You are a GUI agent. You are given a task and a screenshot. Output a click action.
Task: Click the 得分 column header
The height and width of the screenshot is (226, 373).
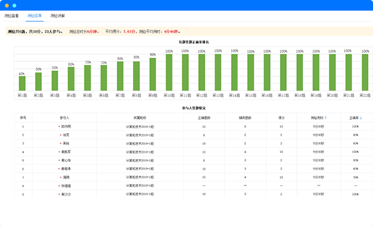click(281, 117)
